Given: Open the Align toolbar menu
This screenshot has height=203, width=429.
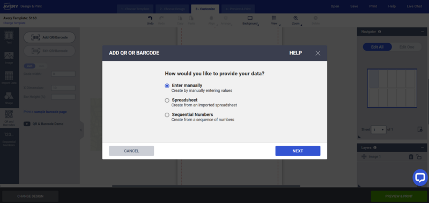Looking at the screenshot, I should click(212, 20).
